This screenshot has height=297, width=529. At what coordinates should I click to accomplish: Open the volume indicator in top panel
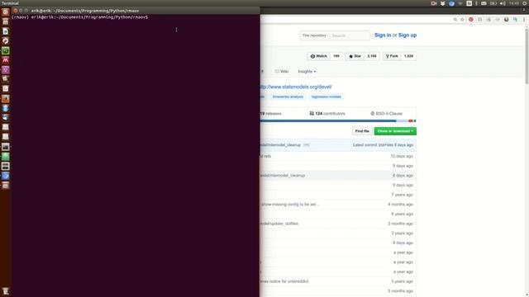(x=503, y=3)
